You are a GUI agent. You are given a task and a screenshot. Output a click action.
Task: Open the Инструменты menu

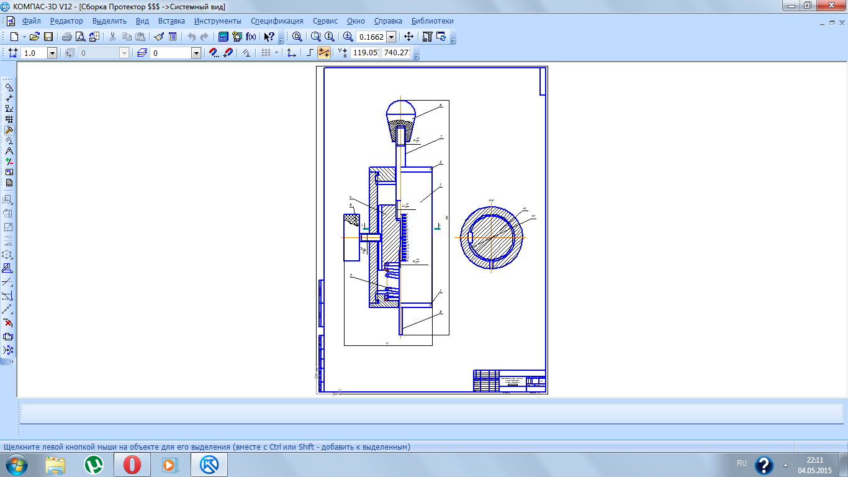(x=217, y=21)
